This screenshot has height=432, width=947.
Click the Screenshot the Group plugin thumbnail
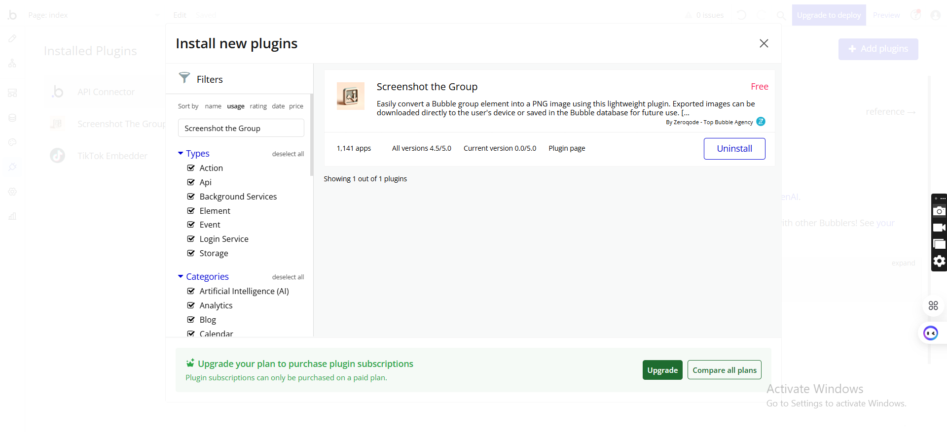pos(350,96)
